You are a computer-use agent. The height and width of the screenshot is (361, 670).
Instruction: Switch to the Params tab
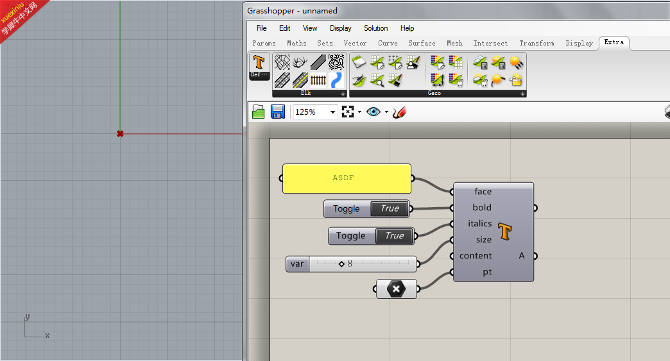tap(264, 43)
